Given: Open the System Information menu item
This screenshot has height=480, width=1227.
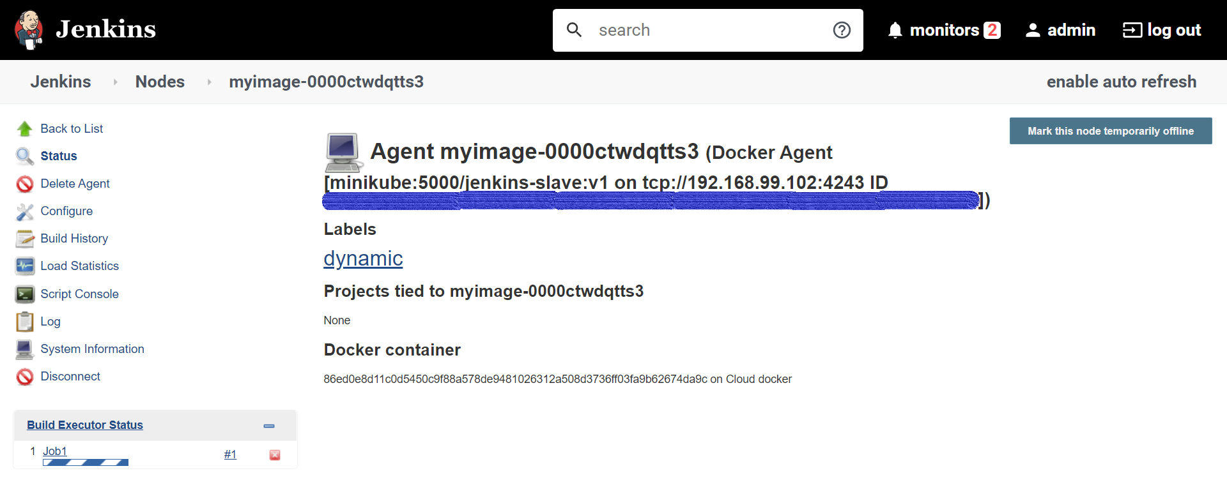Looking at the screenshot, I should [x=92, y=349].
